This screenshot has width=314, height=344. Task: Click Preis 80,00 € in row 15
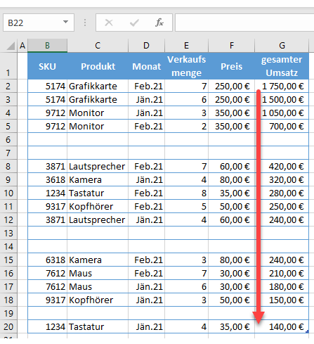(232, 260)
